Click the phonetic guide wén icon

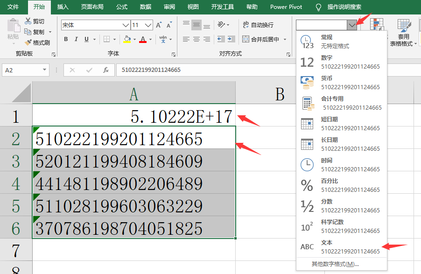coord(163,39)
